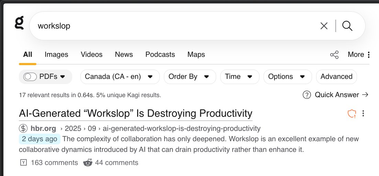
Task: Open the Options dropdown
Action: pos(288,76)
